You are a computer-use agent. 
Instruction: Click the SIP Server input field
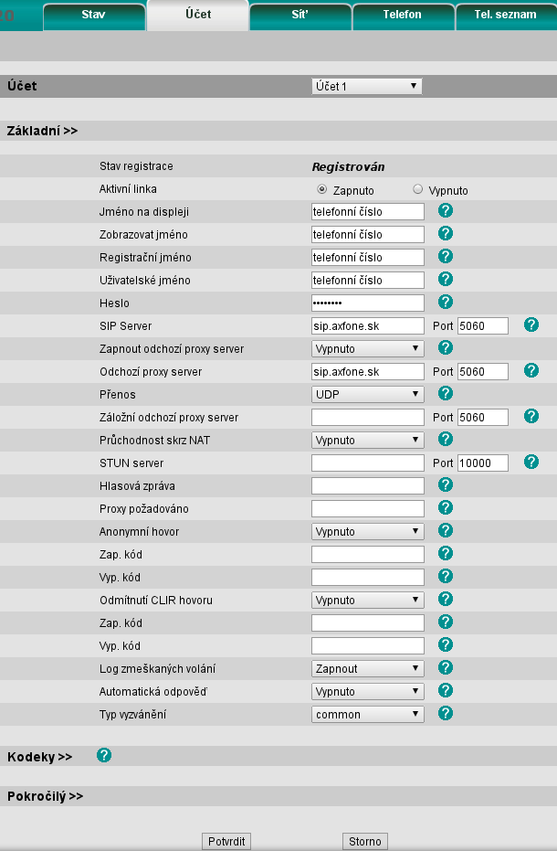[368, 325]
